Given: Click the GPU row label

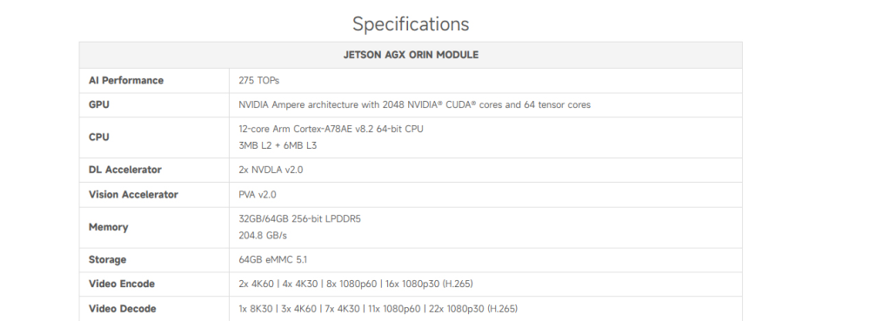Looking at the screenshot, I should pyautogui.click(x=99, y=104).
